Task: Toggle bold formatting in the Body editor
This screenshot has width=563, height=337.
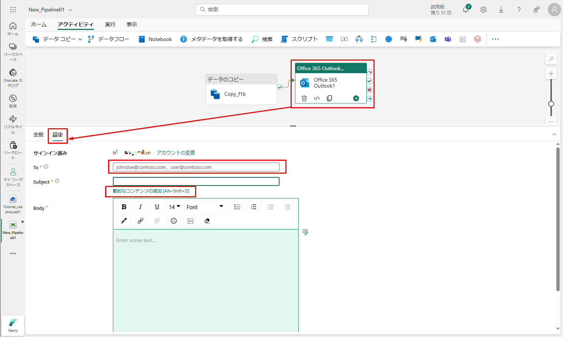Action: (124, 207)
